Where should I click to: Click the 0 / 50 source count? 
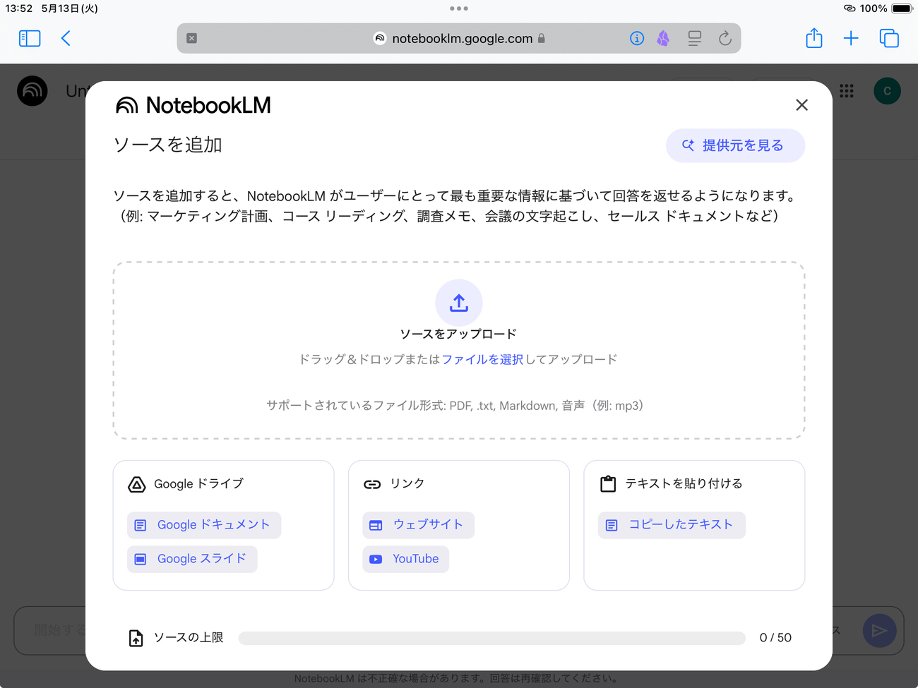click(x=775, y=638)
